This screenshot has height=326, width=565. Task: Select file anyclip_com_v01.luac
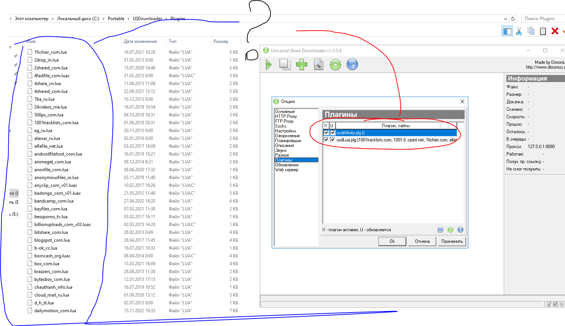(x=56, y=185)
